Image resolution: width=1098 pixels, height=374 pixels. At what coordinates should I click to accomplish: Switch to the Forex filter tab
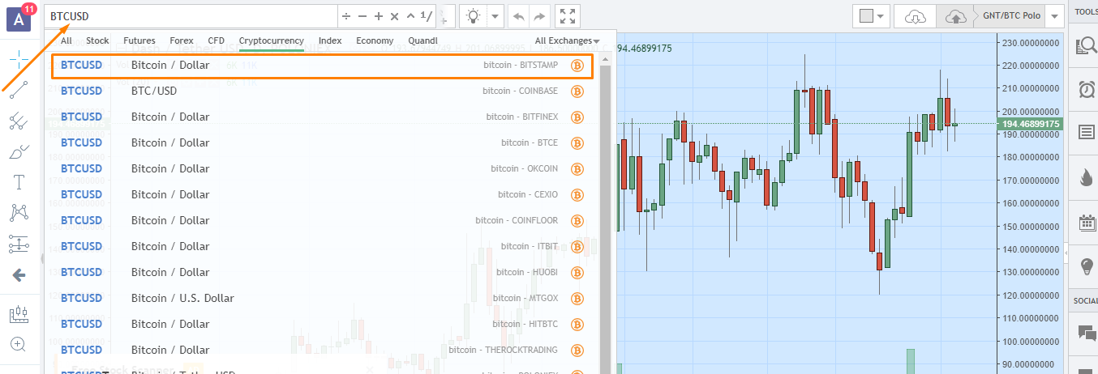[x=182, y=40]
